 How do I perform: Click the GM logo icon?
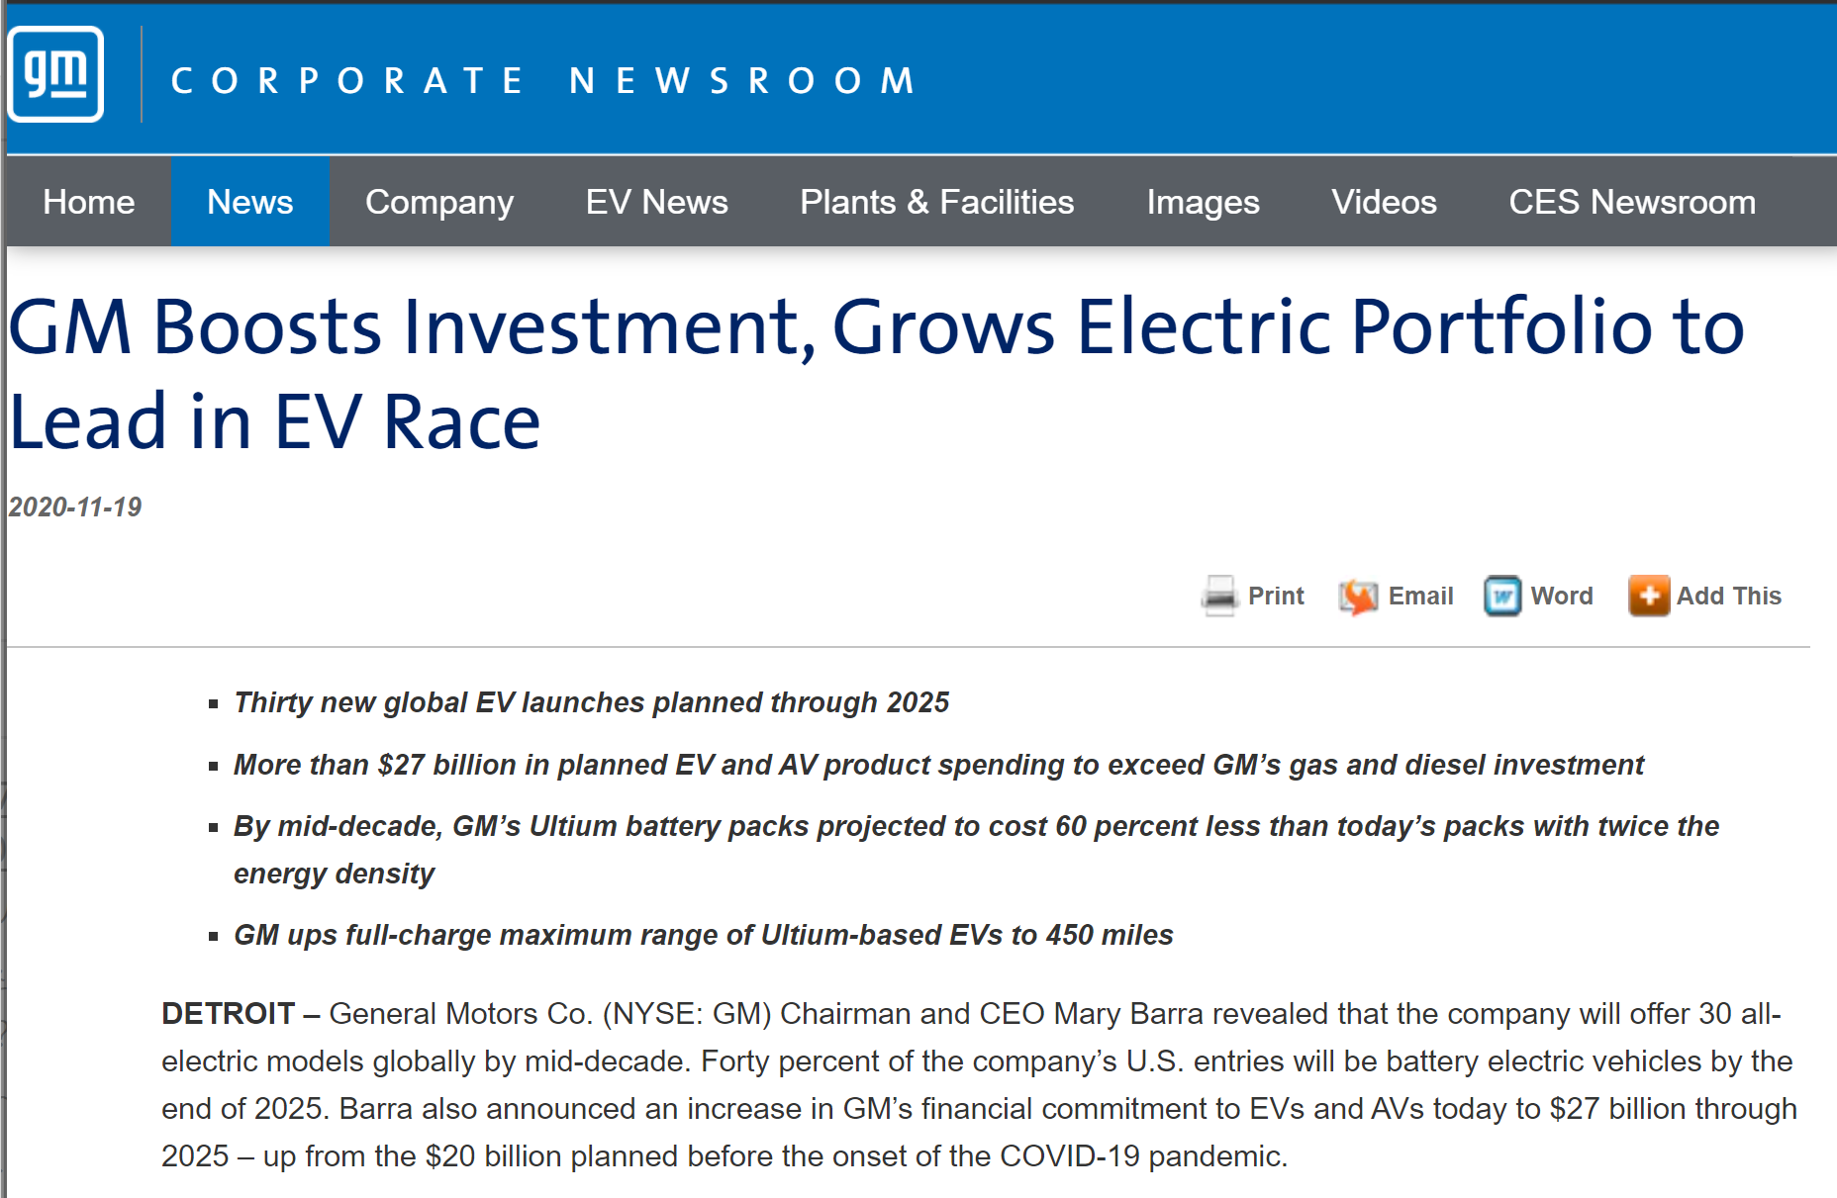(56, 75)
